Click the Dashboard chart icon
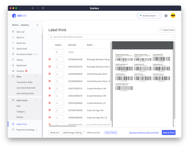189x148 pixels. pos(13,65)
